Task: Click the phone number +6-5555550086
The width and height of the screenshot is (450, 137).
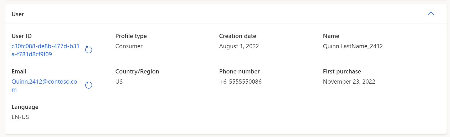Action: 240,82
